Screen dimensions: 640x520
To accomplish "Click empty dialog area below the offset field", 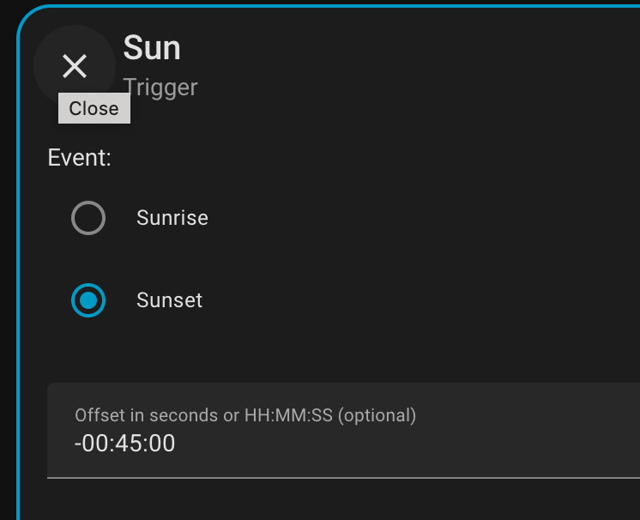I will (x=343, y=501).
